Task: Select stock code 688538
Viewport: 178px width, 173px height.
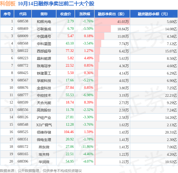Action: 23,21
